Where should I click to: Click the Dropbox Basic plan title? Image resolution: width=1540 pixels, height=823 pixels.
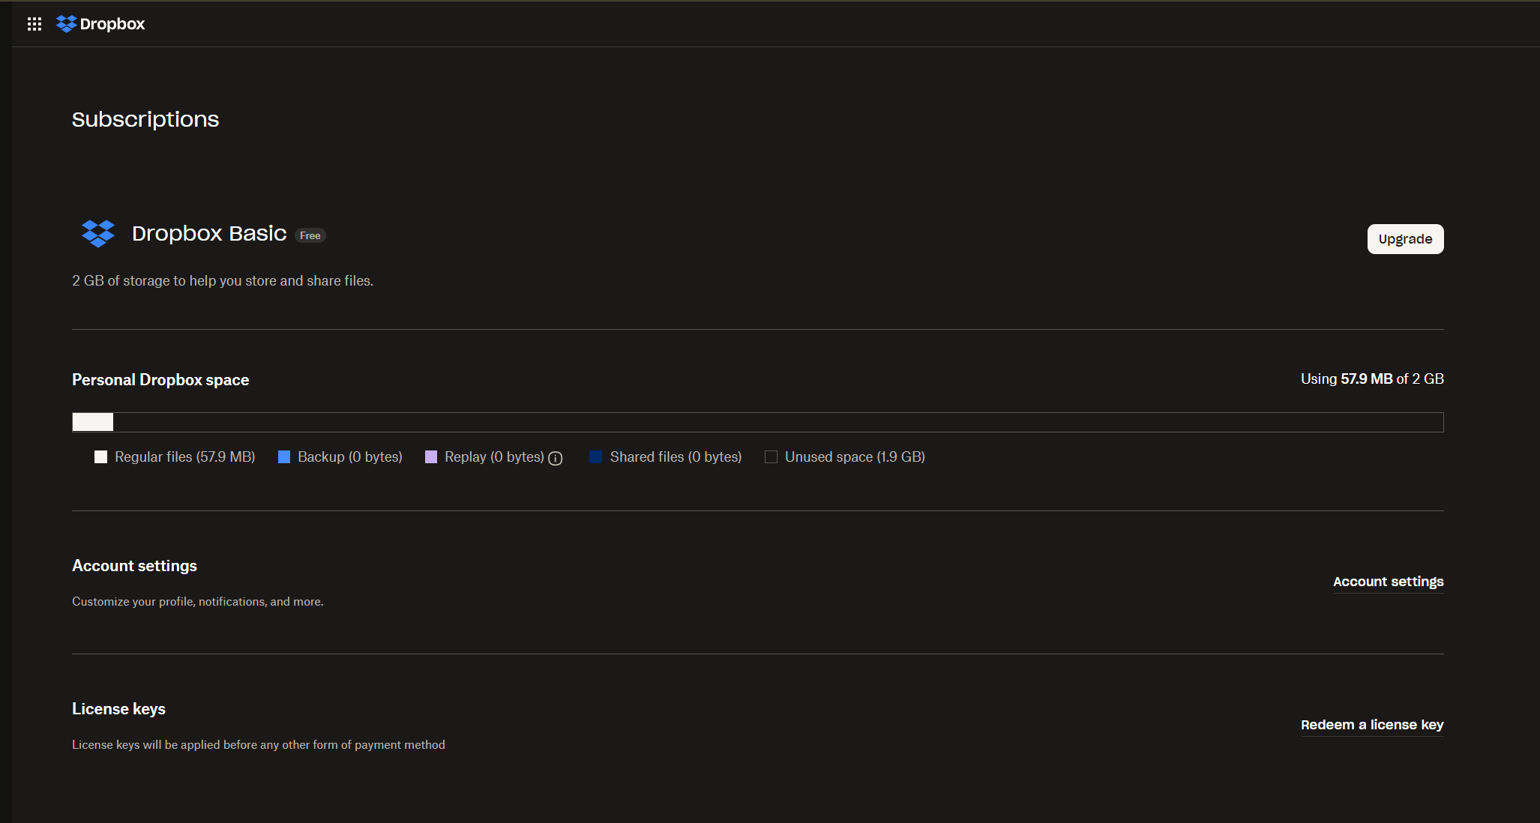point(209,234)
